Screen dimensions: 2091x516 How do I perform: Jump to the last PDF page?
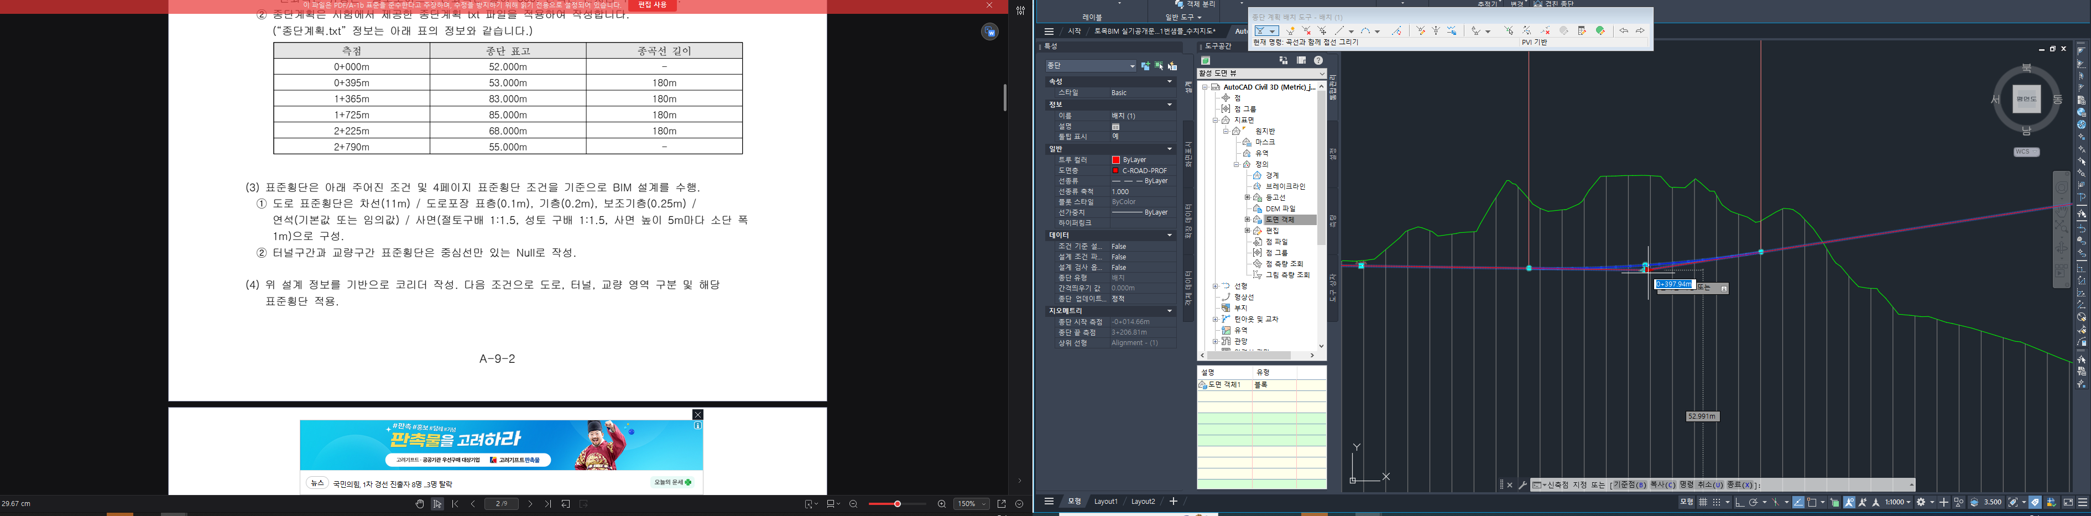(x=548, y=504)
